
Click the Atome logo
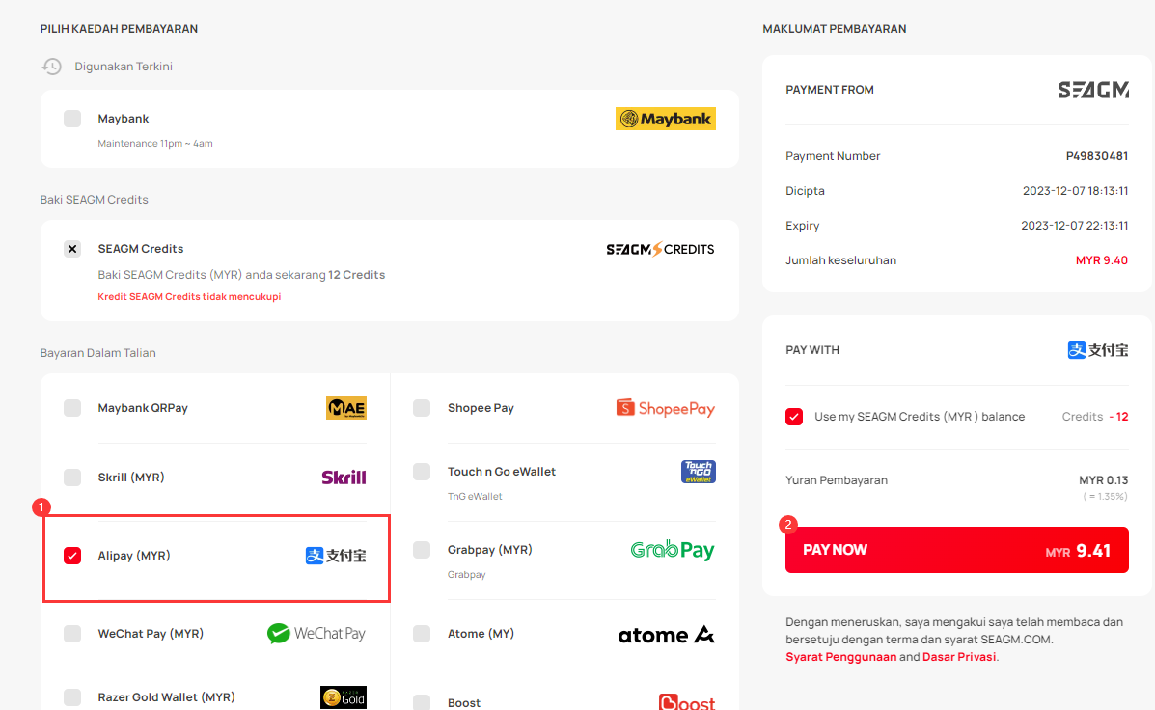tap(666, 634)
